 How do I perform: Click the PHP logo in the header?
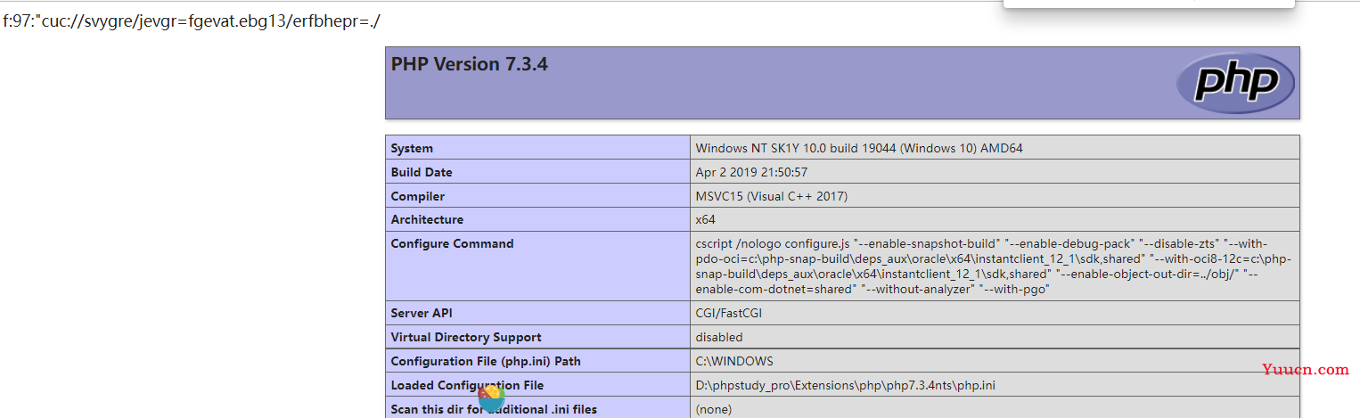click(x=1234, y=83)
